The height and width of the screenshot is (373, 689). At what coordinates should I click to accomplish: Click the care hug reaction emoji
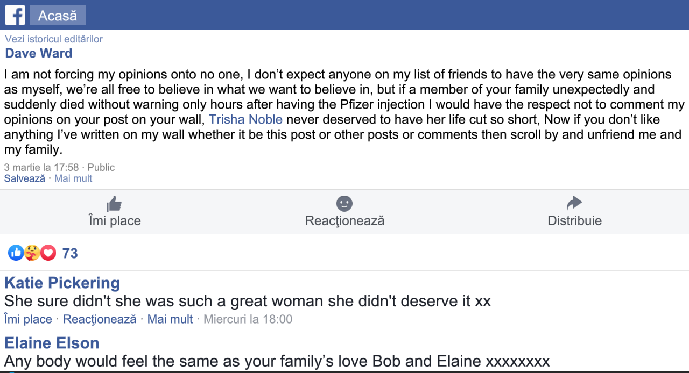click(32, 253)
